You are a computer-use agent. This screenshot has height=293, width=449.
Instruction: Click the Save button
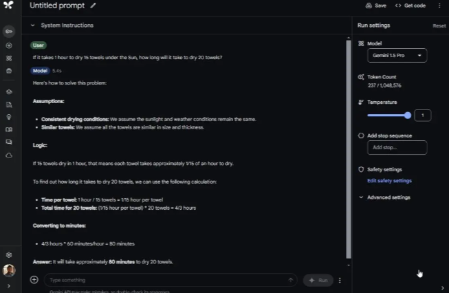click(376, 6)
